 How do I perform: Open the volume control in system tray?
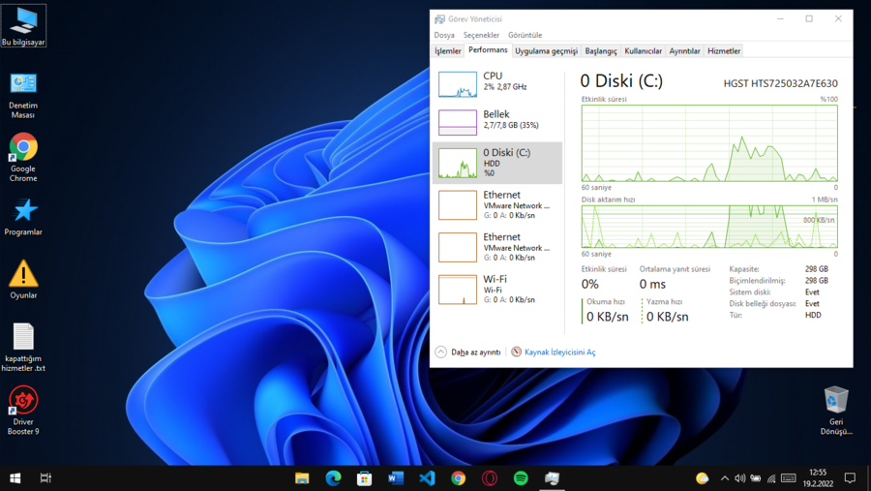pyautogui.click(x=740, y=478)
